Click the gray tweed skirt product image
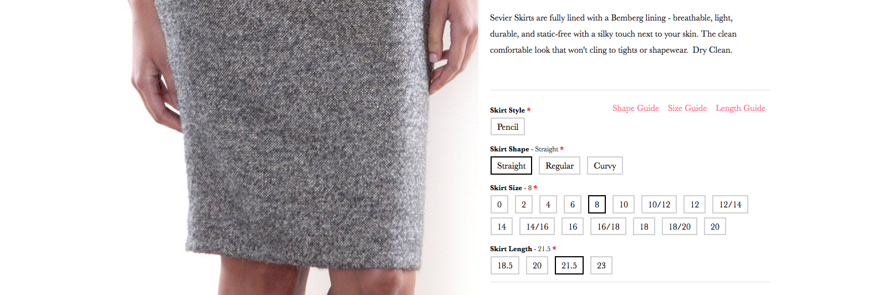 pos(304,147)
